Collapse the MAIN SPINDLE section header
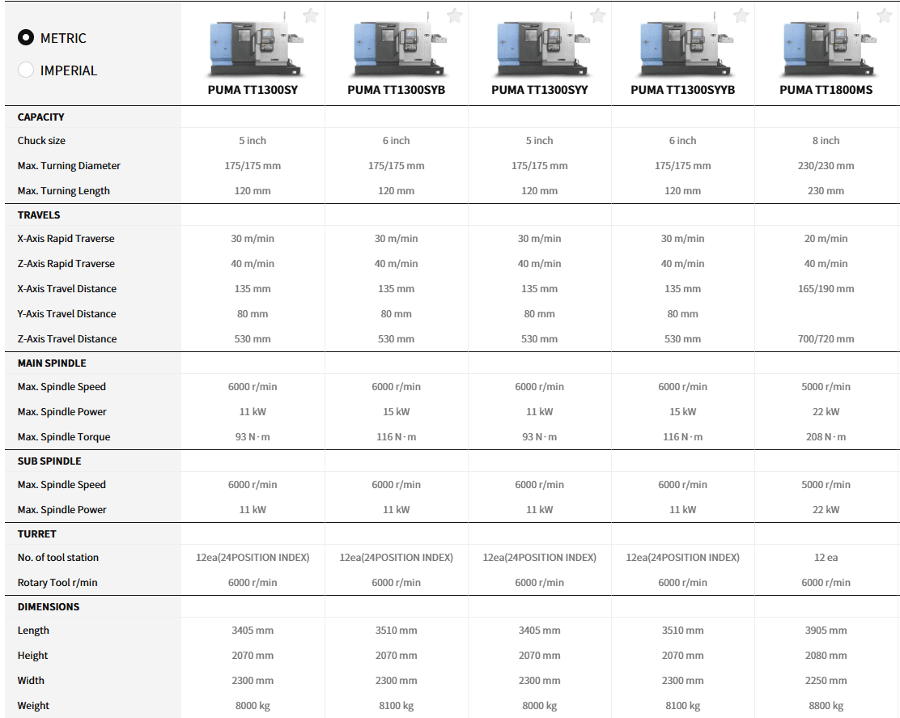The height and width of the screenshot is (718, 900). 52,363
